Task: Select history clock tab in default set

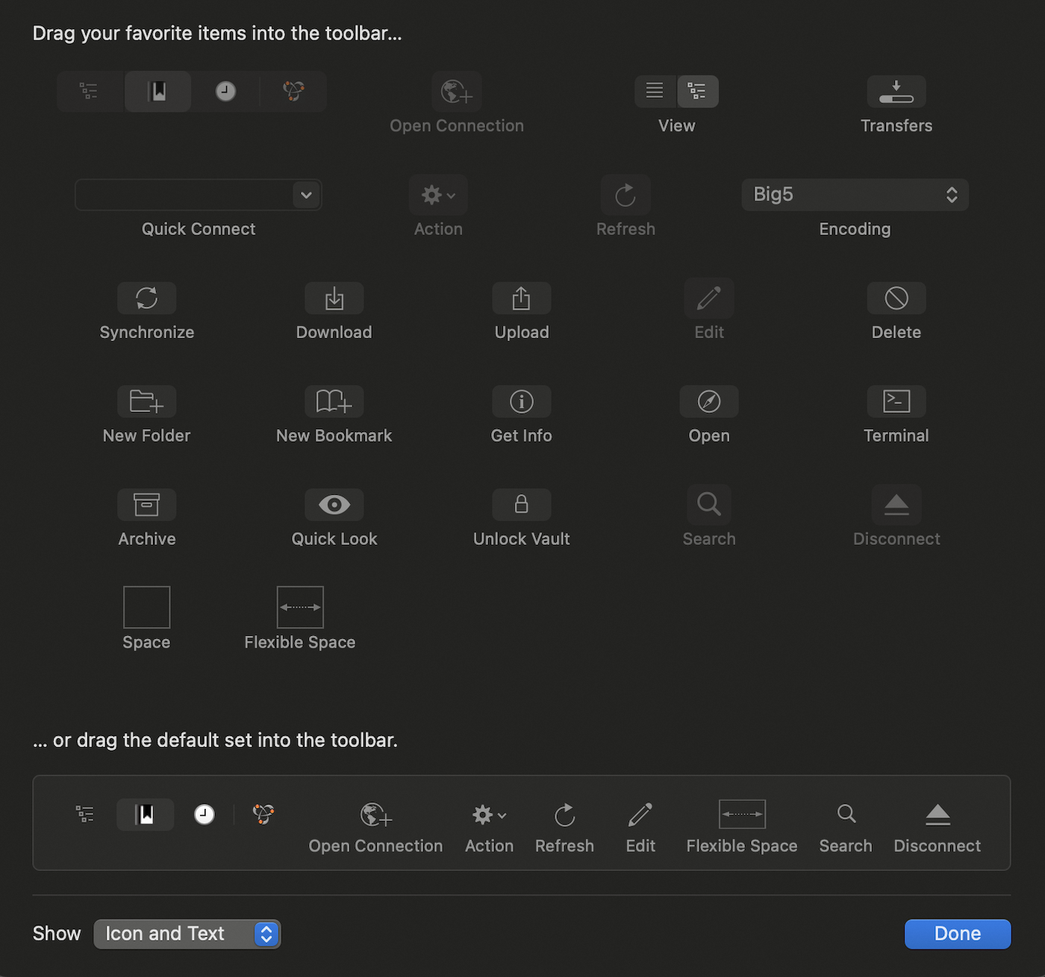Action: [x=205, y=814]
